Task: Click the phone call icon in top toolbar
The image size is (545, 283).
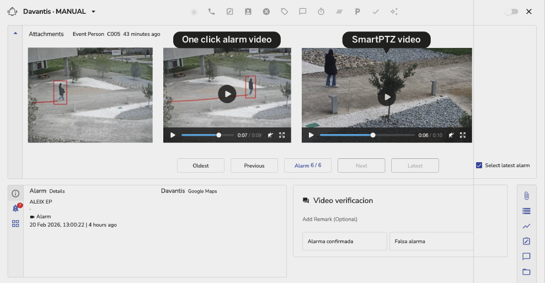Action: coord(211,12)
